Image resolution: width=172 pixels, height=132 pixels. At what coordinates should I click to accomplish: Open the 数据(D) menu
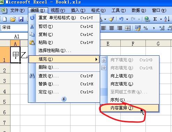(139, 10)
